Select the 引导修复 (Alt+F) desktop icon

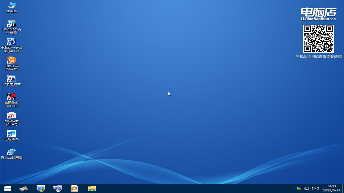pos(12,119)
